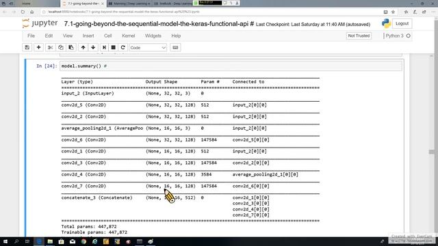This screenshot has height=246, width=438.
Task: Click the input_2 (InputLayer) row name
Action: pyautogui.click(x=88, y=93)
